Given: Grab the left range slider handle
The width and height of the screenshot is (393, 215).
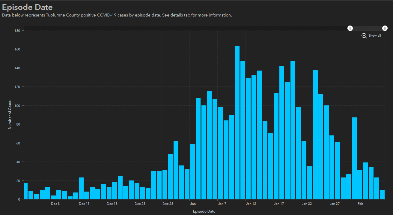Looking at the screenshot, I should [x=350, y=28].
